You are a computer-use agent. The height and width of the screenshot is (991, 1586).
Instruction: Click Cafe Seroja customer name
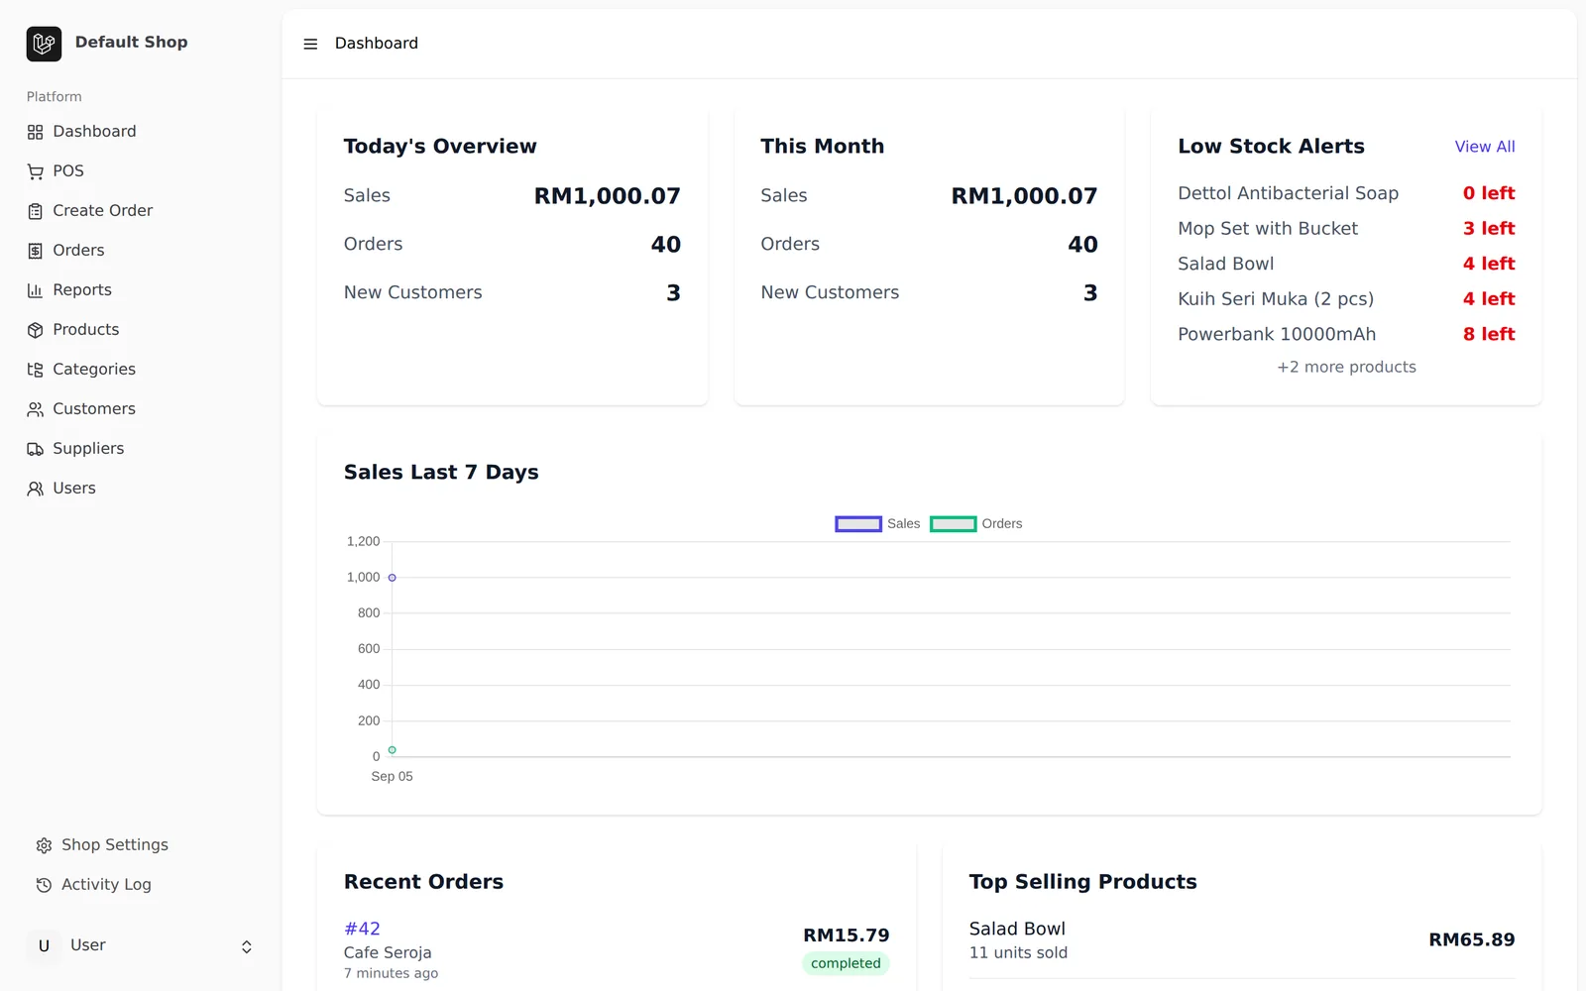(x=388, y=952)
